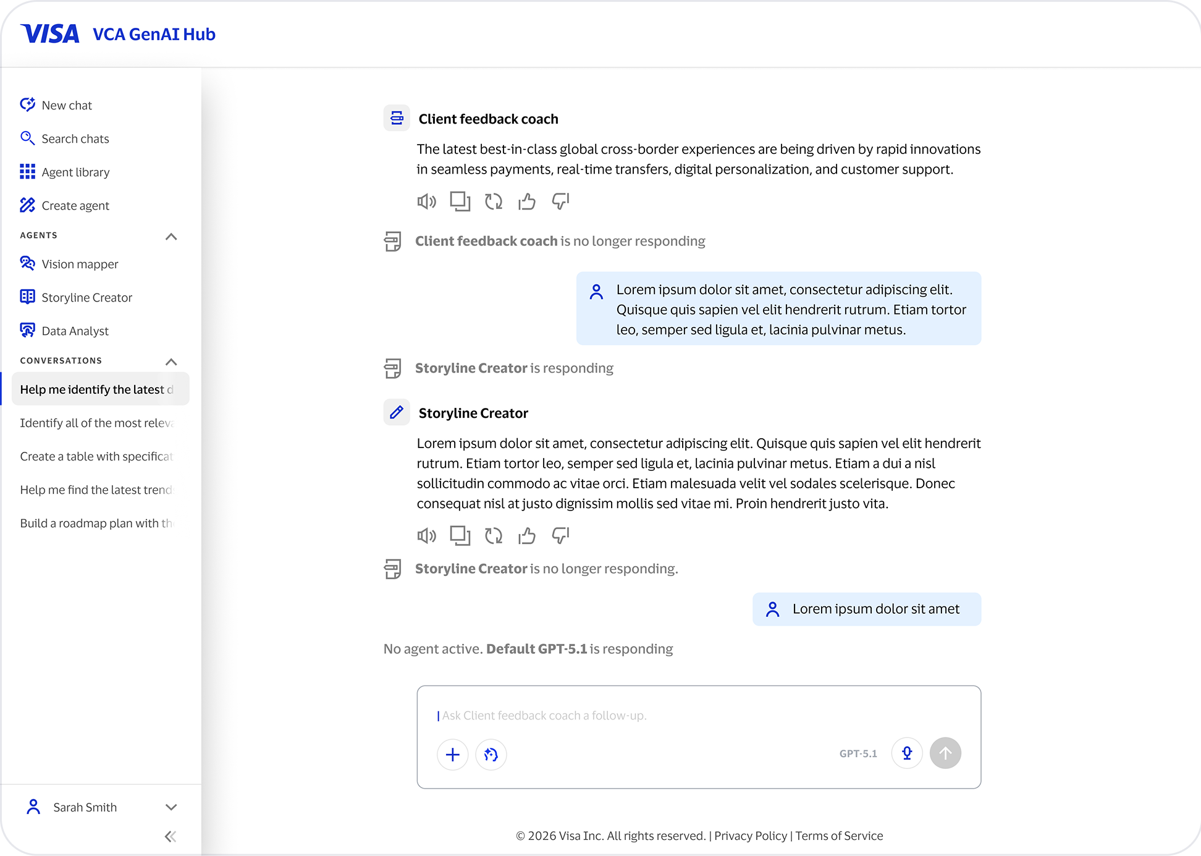Screen dimensions: 1201x856
Task: Click the Storyline Creator pencil avatar icon
Action: 397,412
